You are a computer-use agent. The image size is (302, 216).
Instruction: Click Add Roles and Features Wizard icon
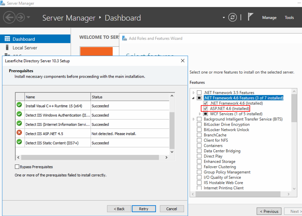coord(125,38)
